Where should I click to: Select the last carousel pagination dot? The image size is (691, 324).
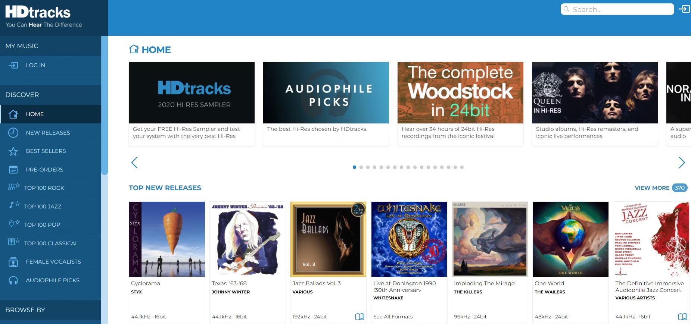click(462, 167)
